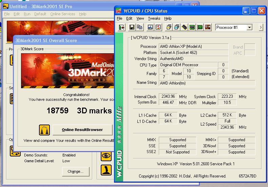
Task: Click the Processor field AMD Athlon XP (Model A)
Action: pos(193,46)
